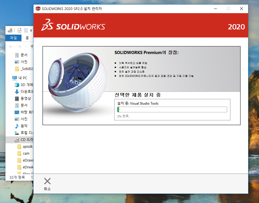The width and height of the screenshot is (259, 203).
Task: Select 사진 under 내 PC
Action: click(21, 119)
